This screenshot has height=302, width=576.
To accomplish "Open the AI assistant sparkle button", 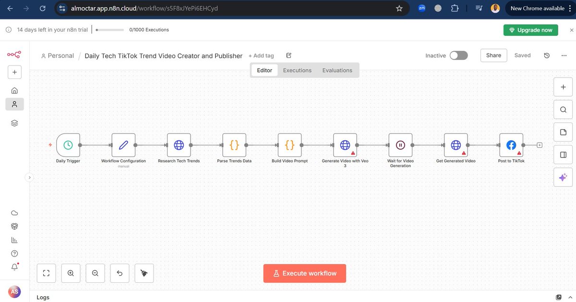I will click(x=563, y=177).
